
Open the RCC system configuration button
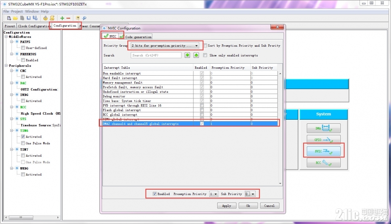[x=323, y=163]
